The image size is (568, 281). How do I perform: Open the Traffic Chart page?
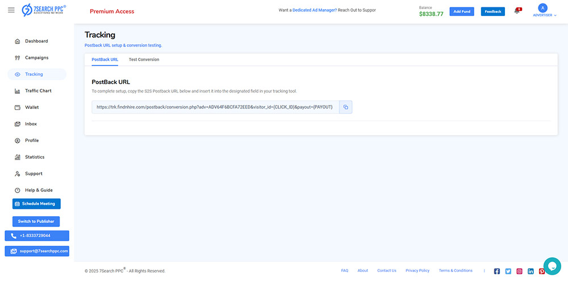tap(38, 91)
